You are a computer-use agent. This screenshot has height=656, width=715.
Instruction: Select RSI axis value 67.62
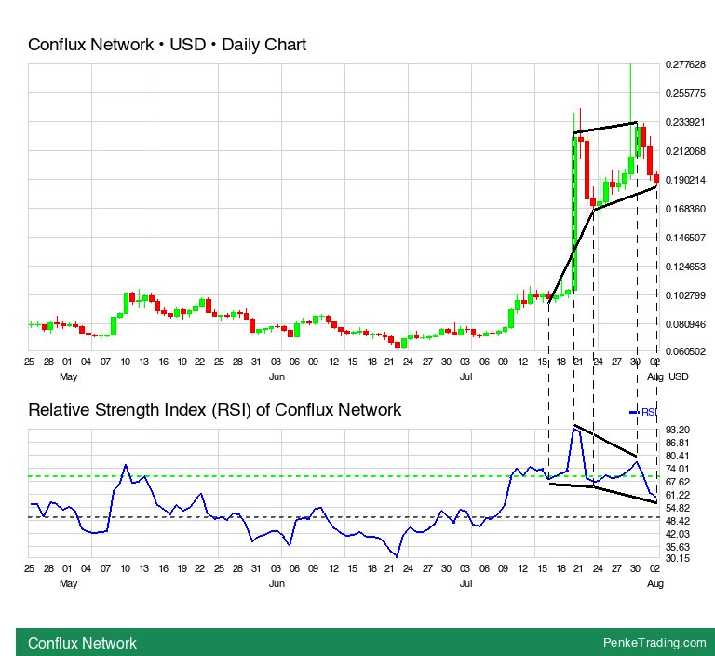point(678,482)
